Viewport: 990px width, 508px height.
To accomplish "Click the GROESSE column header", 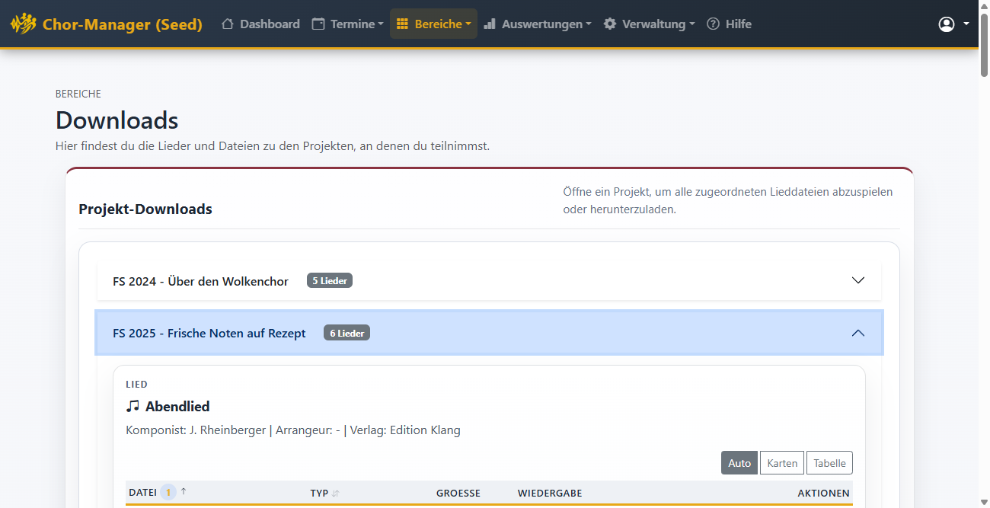I will point(458,493).
